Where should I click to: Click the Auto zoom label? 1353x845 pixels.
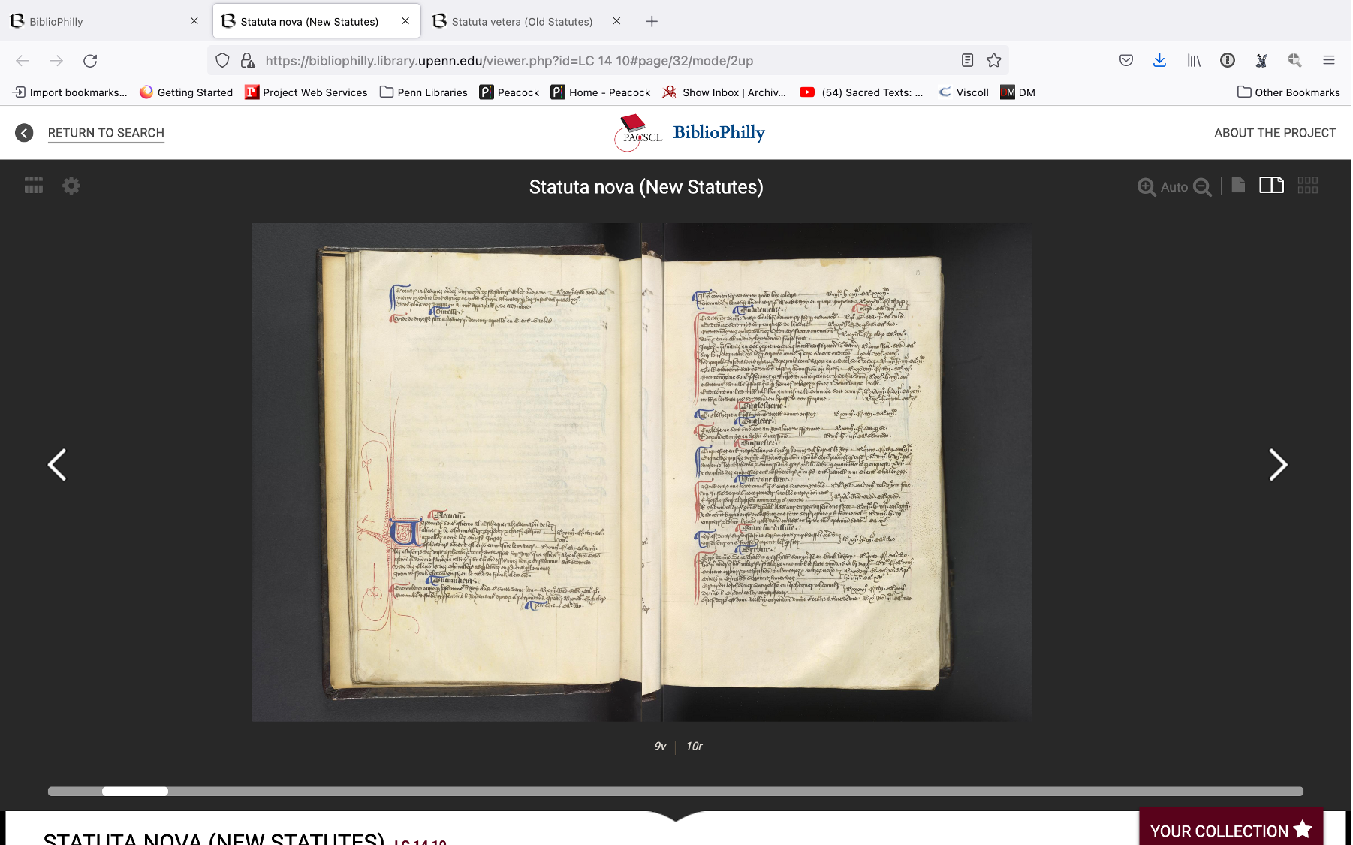[1174, 187]
